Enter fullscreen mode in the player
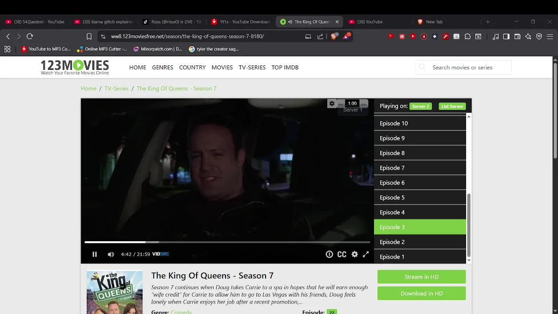This screenshot has width=558, height=314. 366,254
